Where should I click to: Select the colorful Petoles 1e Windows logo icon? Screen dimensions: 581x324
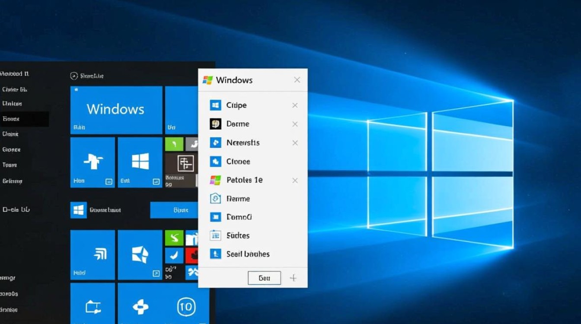[215, 180]
